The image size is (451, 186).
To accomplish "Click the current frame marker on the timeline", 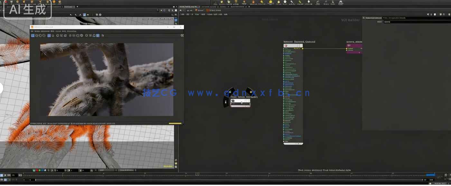I will pos(197,174).
